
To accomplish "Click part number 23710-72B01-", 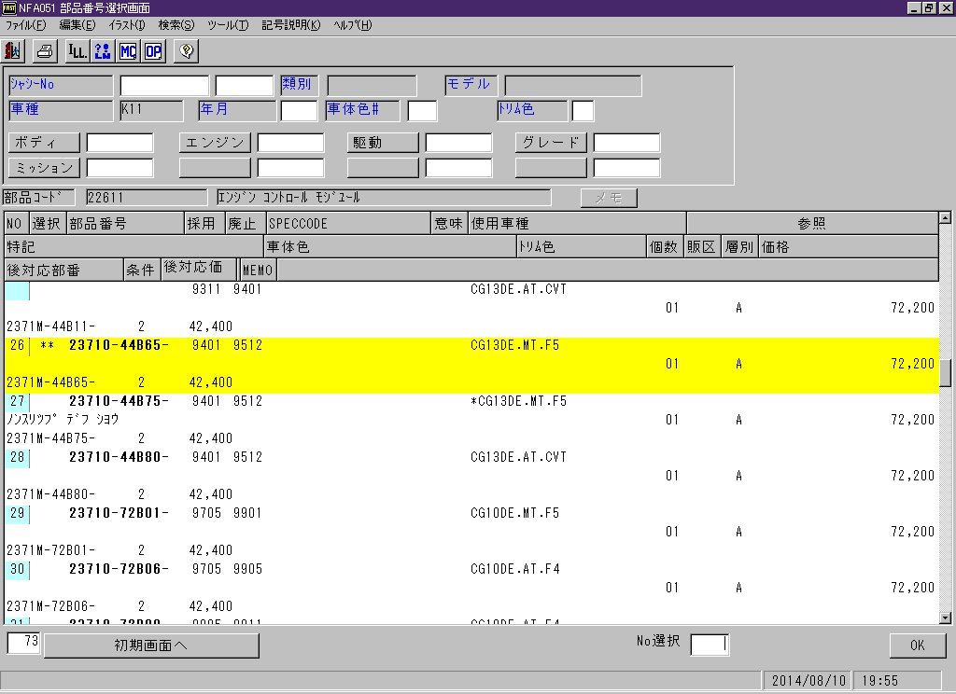I will [x=119, y=514].
